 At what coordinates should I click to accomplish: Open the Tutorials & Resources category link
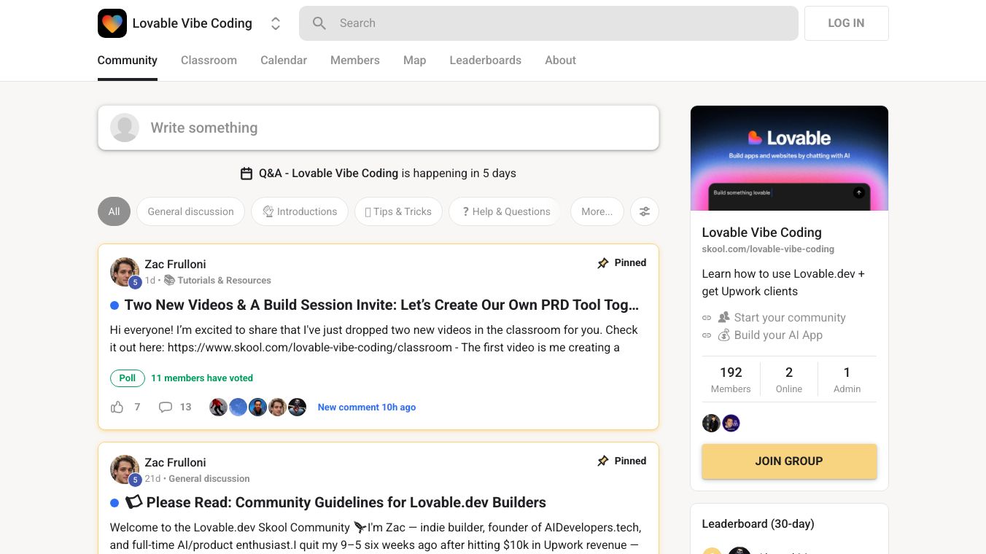click(217, 281)
